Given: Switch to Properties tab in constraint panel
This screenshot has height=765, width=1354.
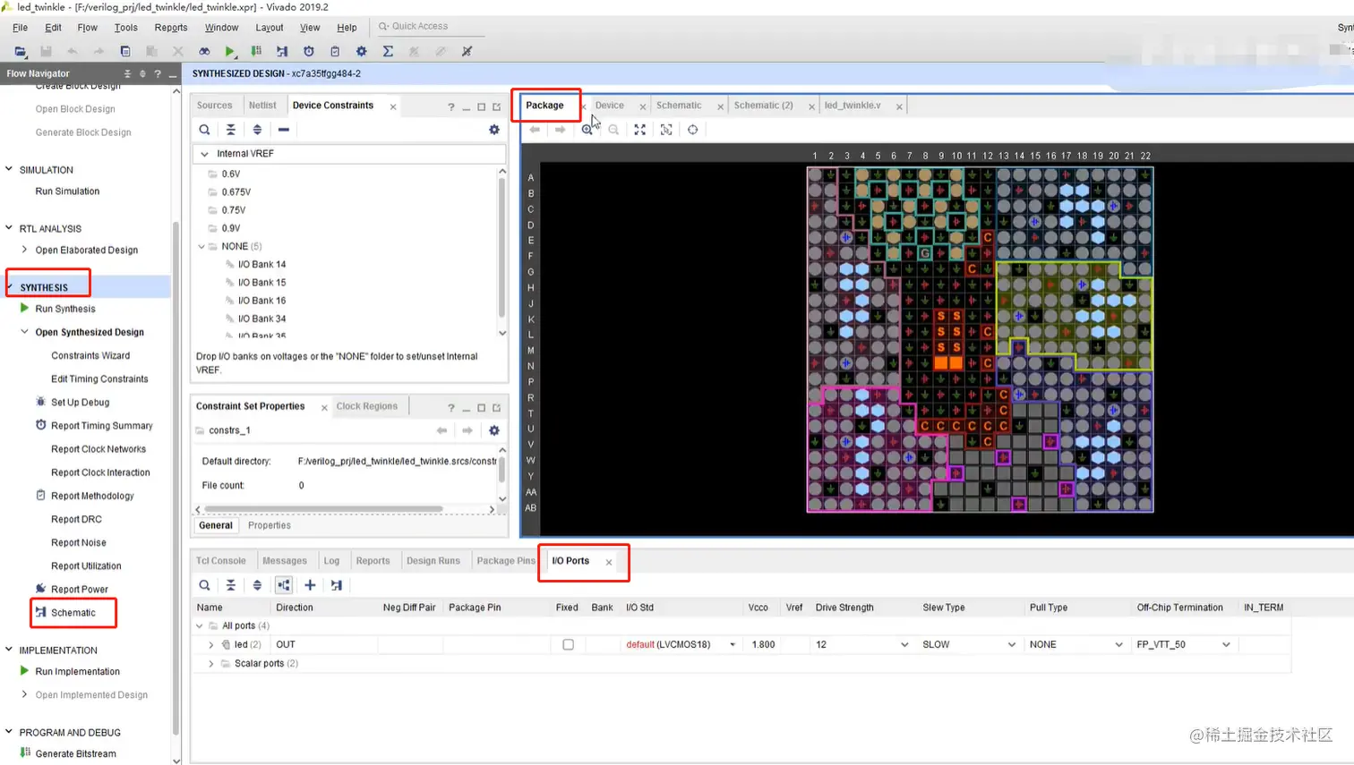Looking at the screenshot, I should (270, 526).
